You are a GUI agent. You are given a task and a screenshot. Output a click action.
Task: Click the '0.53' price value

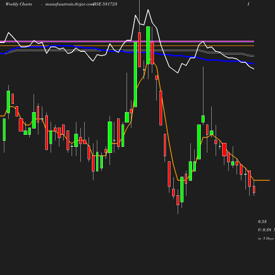262,222
